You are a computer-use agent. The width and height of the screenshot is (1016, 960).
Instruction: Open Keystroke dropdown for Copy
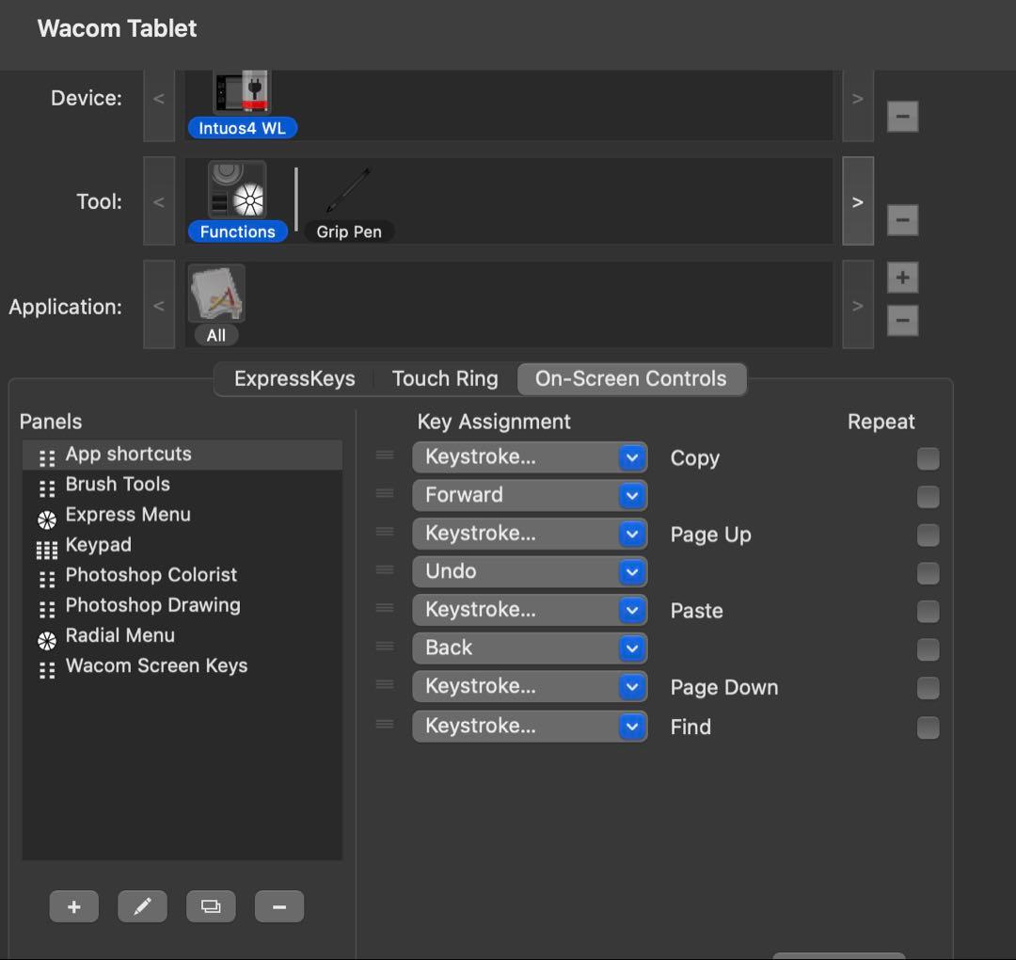pos(530,457)
